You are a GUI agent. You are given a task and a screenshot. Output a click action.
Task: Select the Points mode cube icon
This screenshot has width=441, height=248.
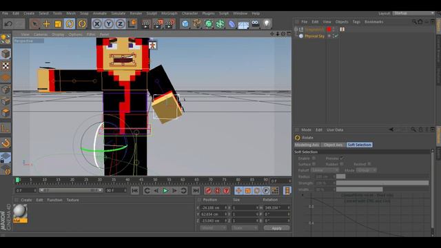pos(6,90)
